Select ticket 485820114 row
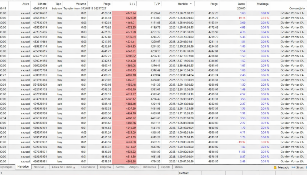Viewport: 307px width, 175px height. click(x=153, y=46)
